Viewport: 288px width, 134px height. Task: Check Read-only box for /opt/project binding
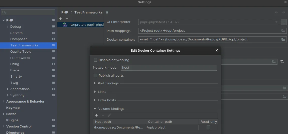208,127
